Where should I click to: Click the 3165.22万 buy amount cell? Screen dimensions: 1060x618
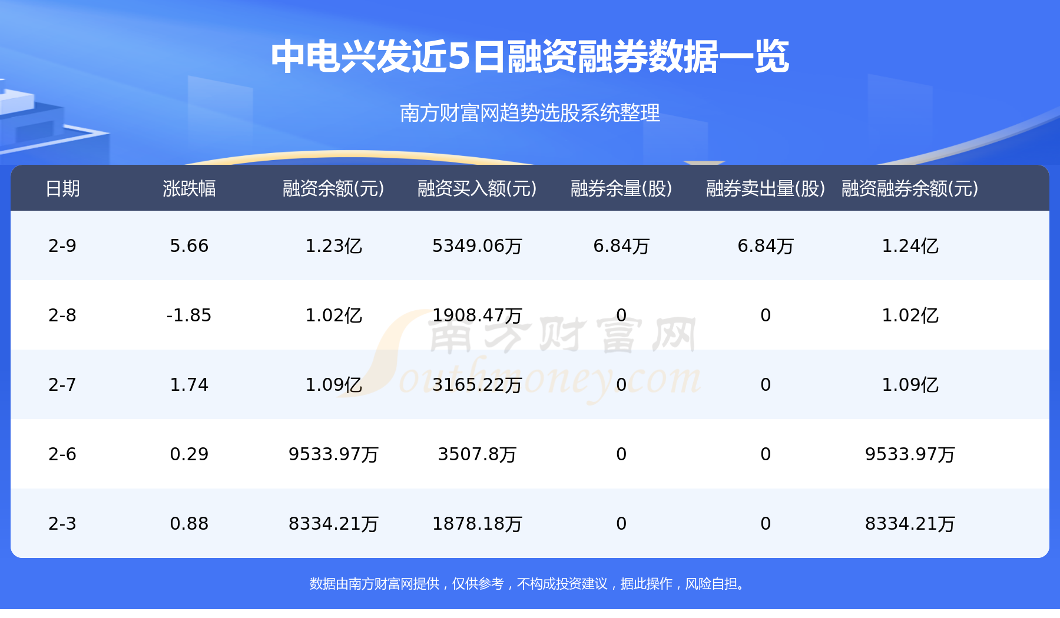pyautogui.click(x=477, y=384)
